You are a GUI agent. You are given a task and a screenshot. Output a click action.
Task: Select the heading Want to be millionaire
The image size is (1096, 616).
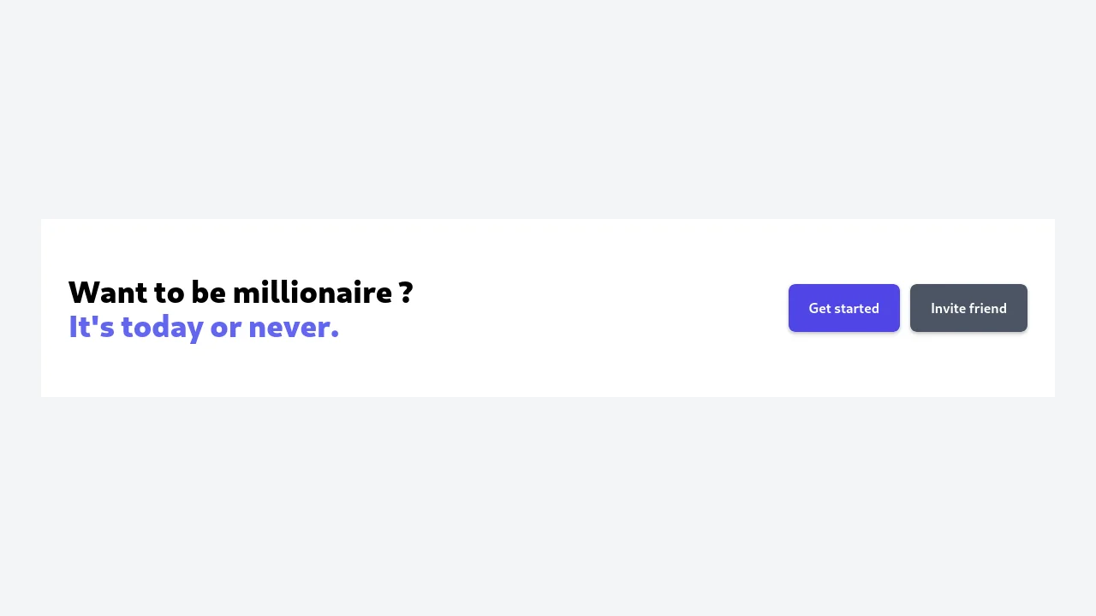[240, 292]
